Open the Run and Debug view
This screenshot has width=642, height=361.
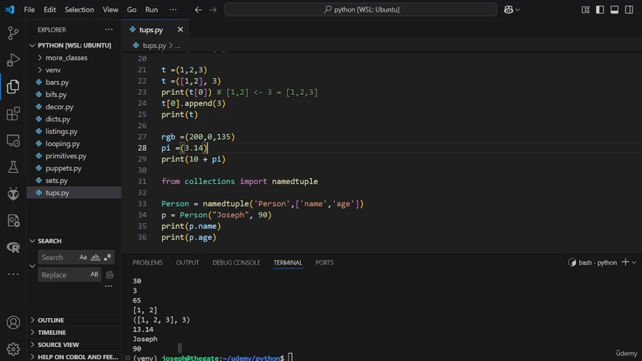(x=14, y=60)
